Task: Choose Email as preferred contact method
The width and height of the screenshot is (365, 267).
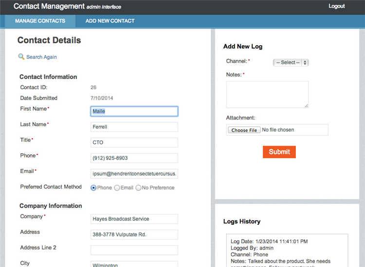Action: click(x=117, y=188)
